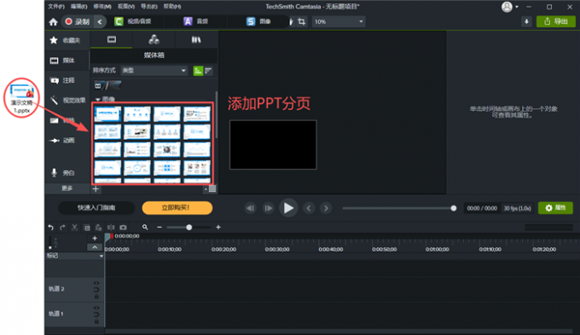Screen dimensions: 580x335
Task: Click the Cut scissors icon
Action: point(75,228)
